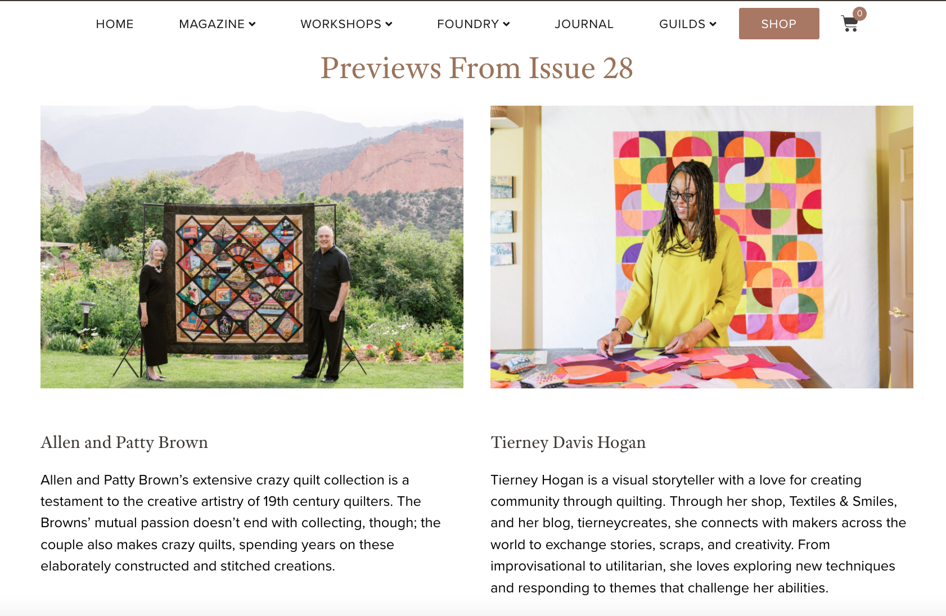Viewport: 946px width, 616px height.
Task: Go to the Home menu item
Action: [x=115, y=24]
